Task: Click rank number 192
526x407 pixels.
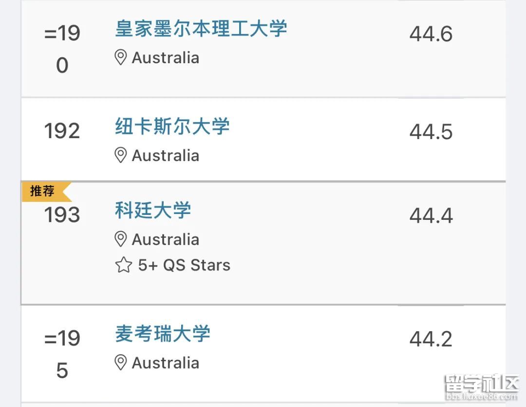Action: pos(62,131)
